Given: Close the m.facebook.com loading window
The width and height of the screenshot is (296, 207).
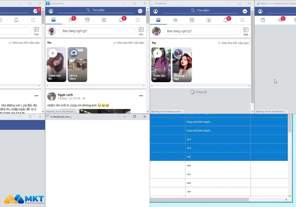Looking at the screenshot, I should pyautogui.click(x=145, y=117).
